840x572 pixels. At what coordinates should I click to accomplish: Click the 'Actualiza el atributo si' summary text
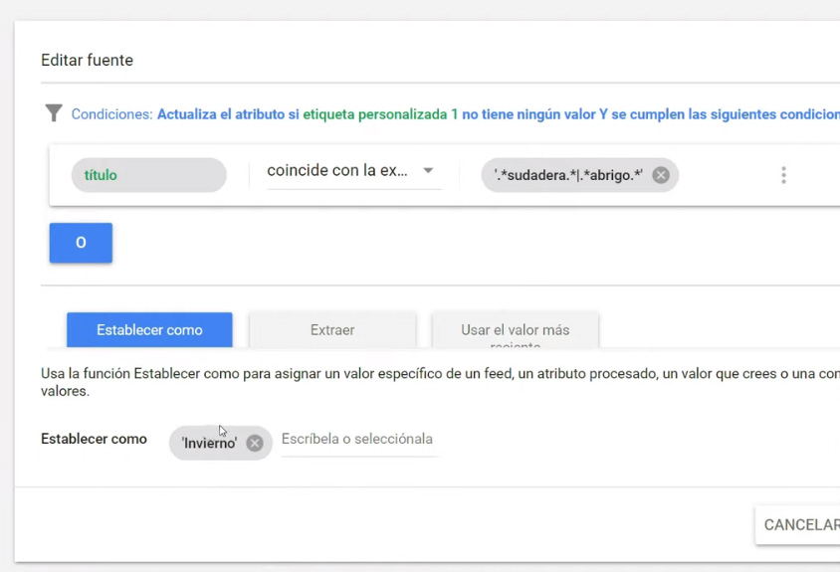(x=228, y=114)
